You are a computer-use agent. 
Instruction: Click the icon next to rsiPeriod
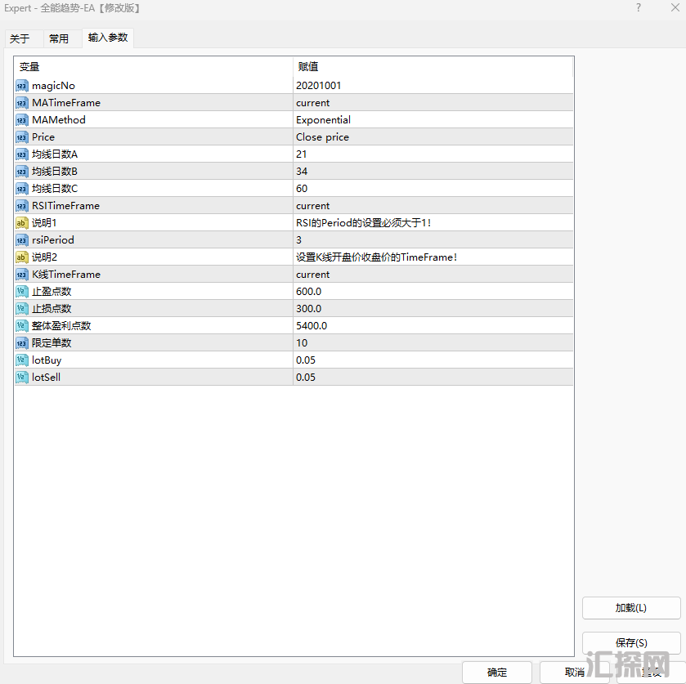(x=22, y=240)
